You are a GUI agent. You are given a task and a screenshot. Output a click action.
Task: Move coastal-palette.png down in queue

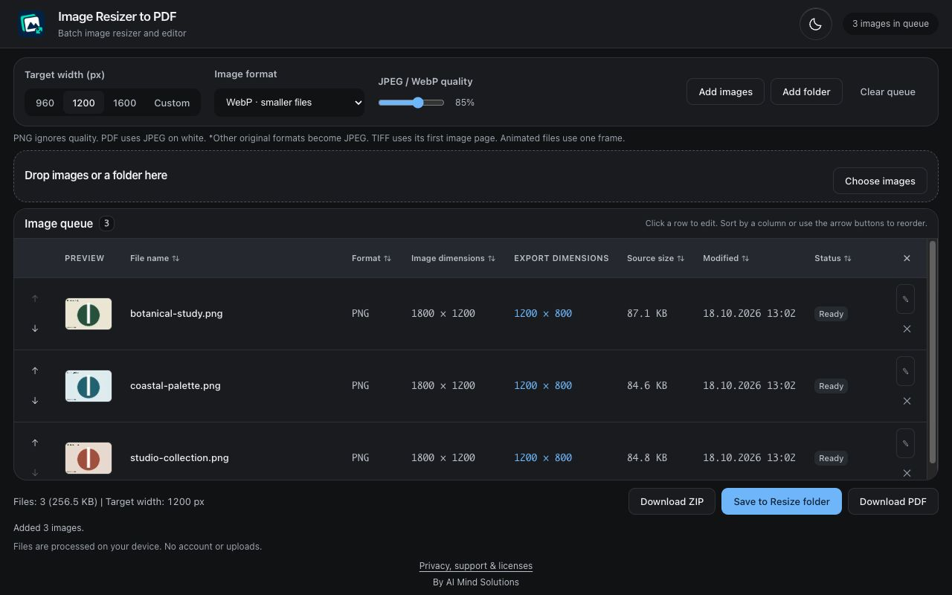[x=35, y=400]
